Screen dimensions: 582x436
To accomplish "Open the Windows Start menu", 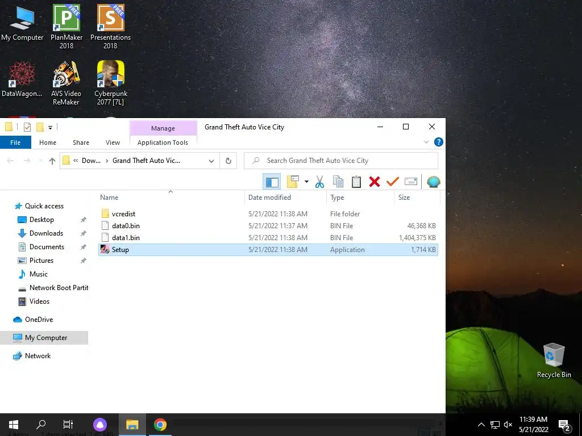I will point(14,425).
